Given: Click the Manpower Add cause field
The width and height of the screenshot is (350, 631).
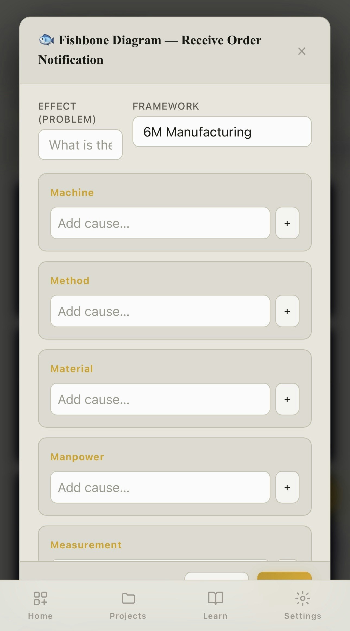Looking at the screenshot, I should tap(160, 487).
